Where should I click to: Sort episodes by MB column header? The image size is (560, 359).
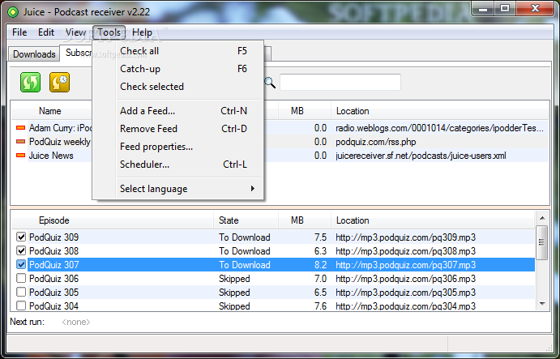(x=304, y=220)
